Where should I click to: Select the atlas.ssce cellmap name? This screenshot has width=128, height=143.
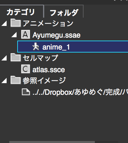(49, 70)
